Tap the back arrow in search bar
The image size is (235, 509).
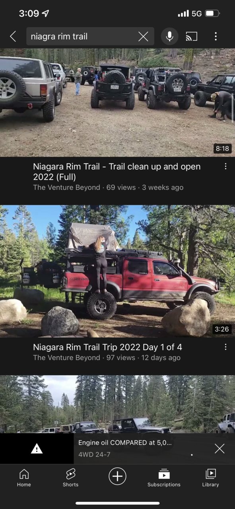tap(13, 37)
